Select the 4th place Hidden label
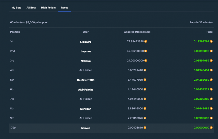The width and height of the screenshot is (218, 139). pos(88,70)
